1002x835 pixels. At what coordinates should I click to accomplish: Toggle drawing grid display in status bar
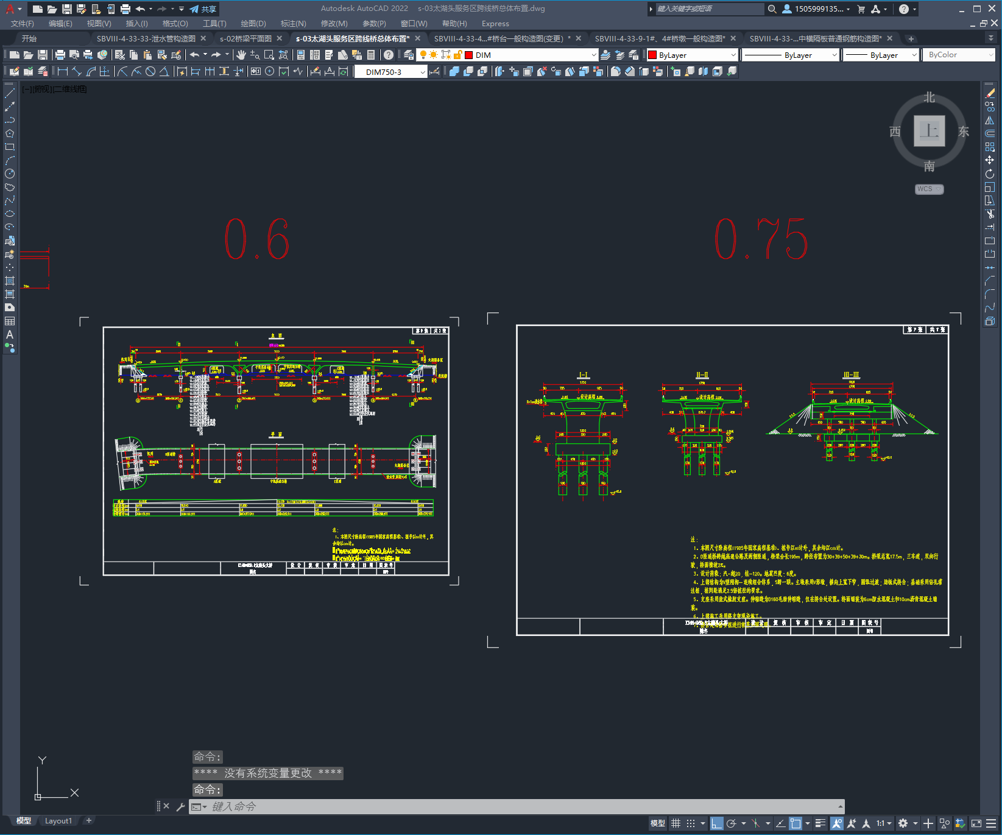(676, 823)
